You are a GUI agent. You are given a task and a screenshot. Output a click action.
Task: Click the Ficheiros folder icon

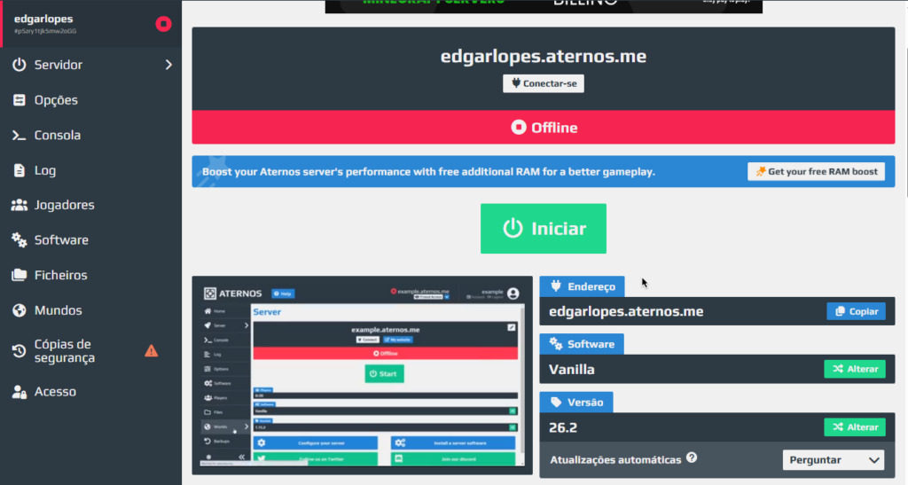[x=20, y=275]
